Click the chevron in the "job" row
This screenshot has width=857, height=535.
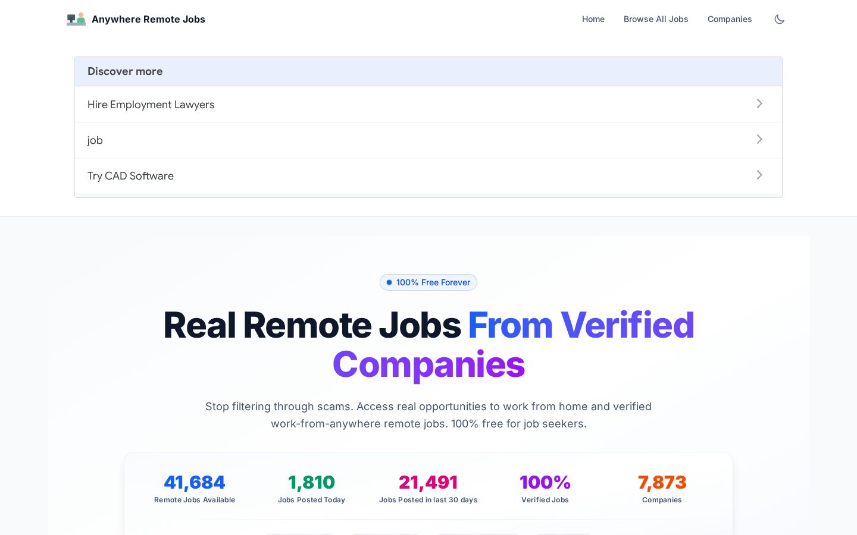(x=759, y=139)
